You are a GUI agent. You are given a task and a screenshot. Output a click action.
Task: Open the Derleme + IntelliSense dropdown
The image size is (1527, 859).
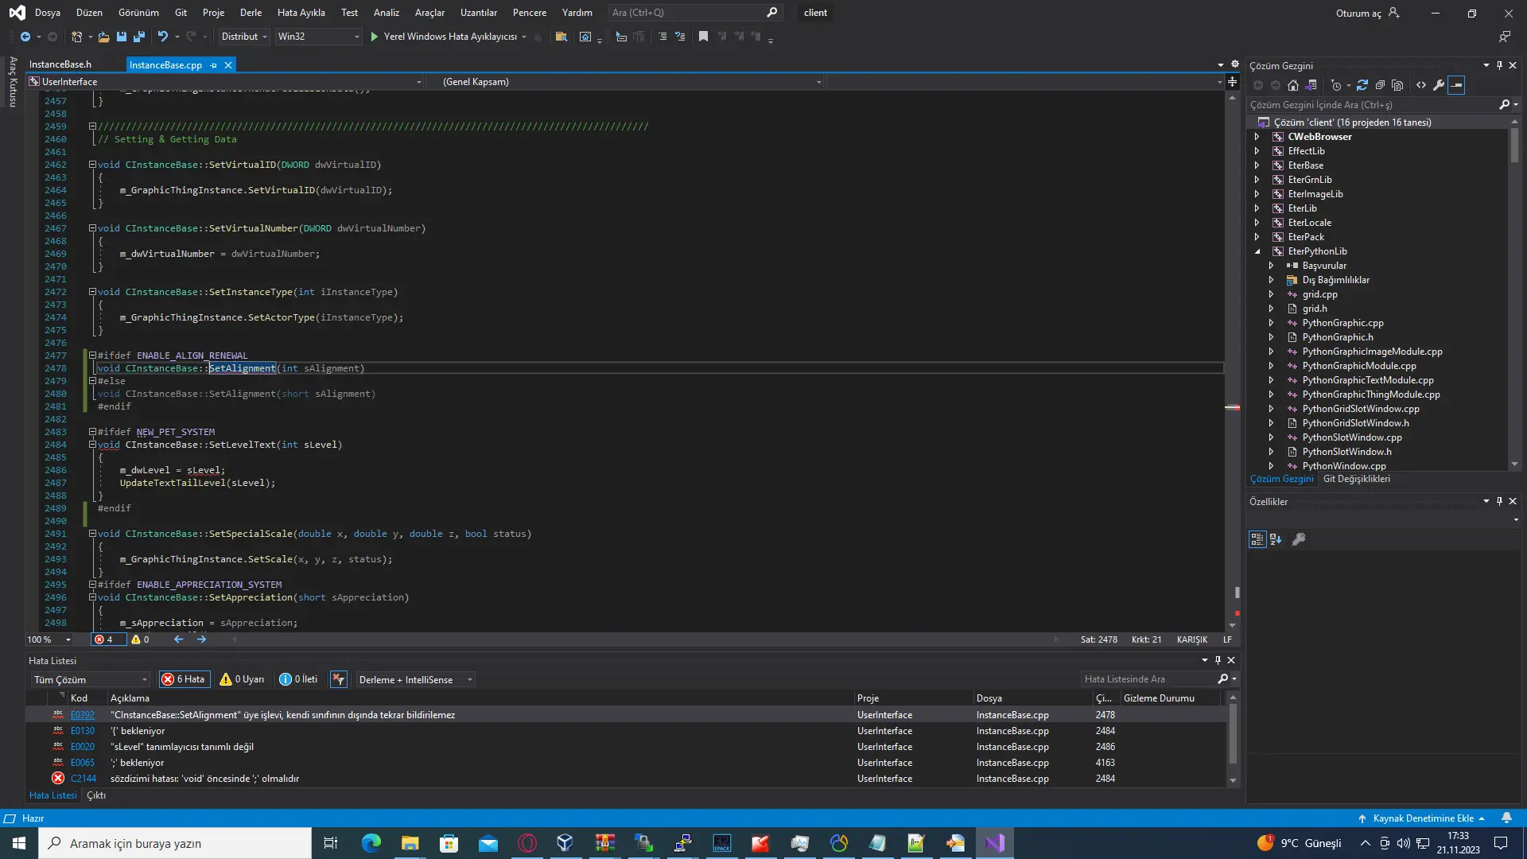(415, 680)
